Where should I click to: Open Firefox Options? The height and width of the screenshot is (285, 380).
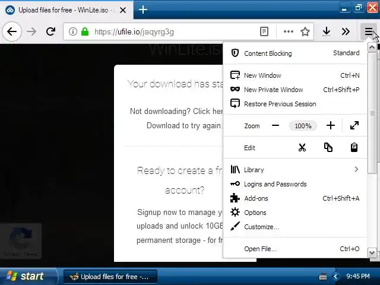coord(295,213)
